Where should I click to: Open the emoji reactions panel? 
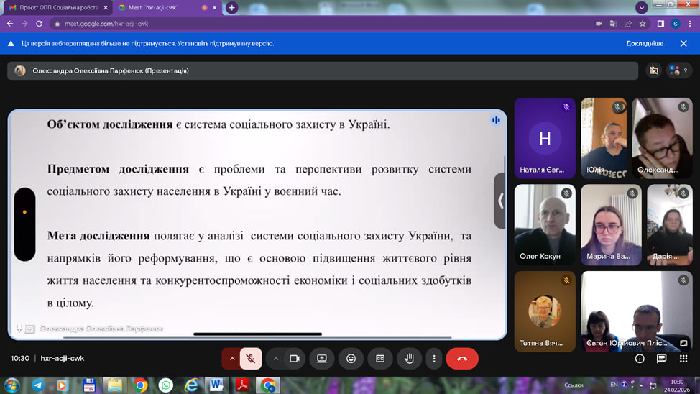351,358
